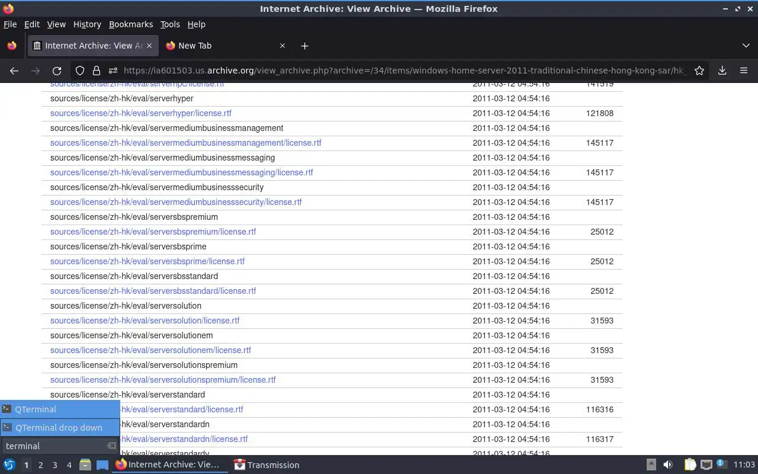The height and width of the screenshot is (474, 758).
Task: Open serversbsprime/license.rtf link
Action: pyautogui.click(x=147, y=261)
